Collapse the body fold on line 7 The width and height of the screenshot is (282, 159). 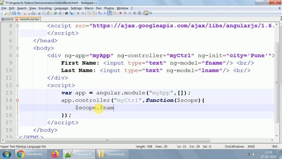point(18,48)
